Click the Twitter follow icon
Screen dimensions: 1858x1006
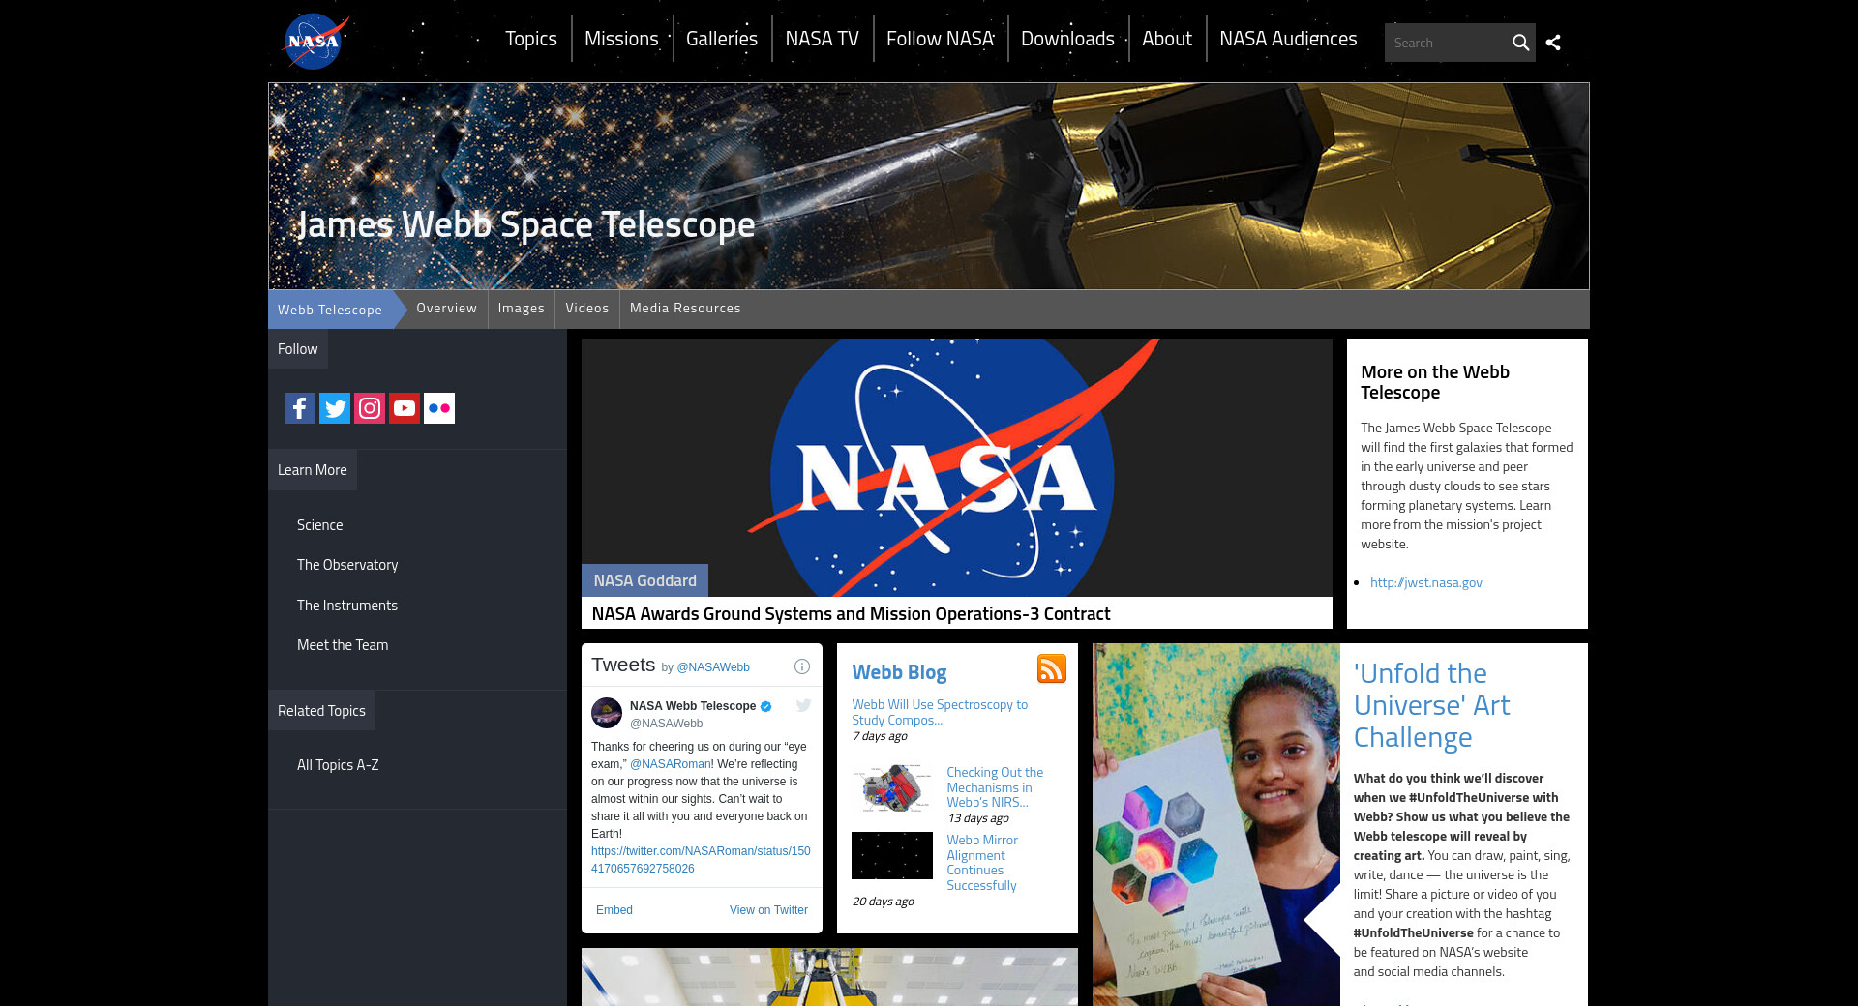[x=335, y=408]
